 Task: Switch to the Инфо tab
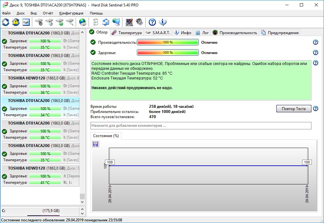(183, 33)
